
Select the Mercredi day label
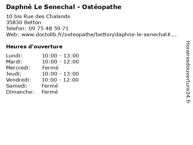click(18, 68)
